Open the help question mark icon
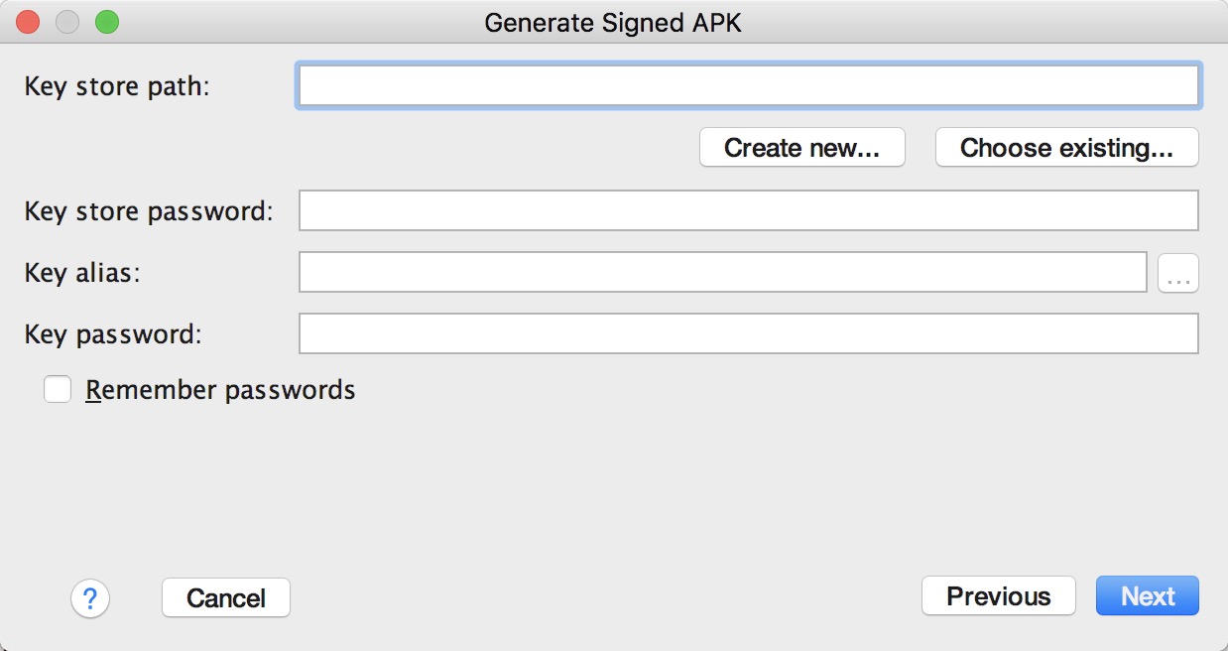1228x651 pixels. (90, 598)
